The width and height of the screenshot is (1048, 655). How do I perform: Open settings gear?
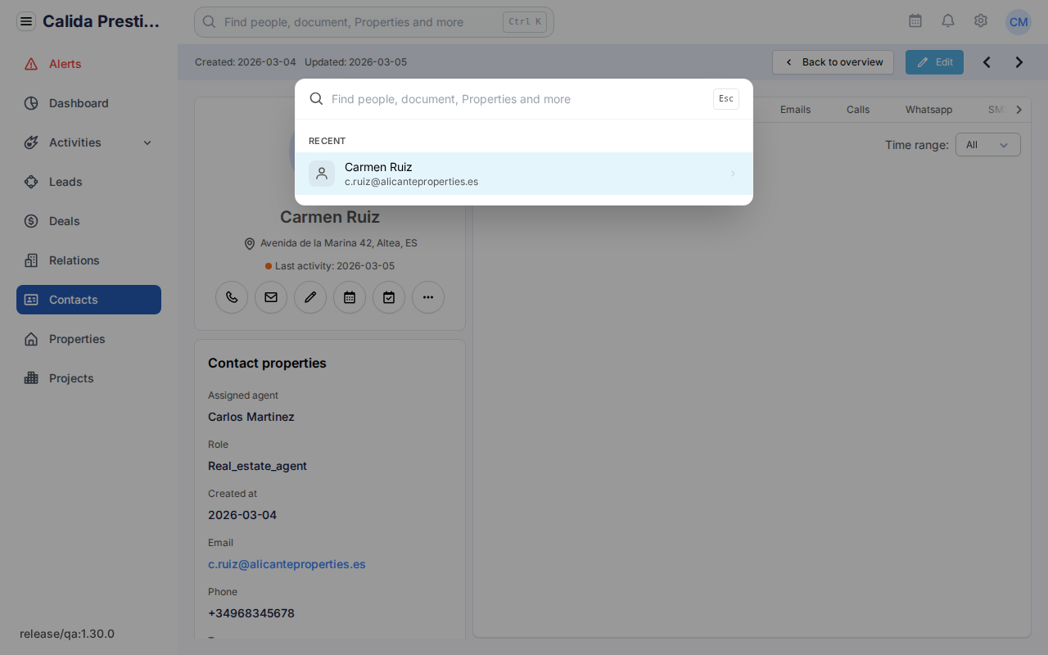coord(981,21)
